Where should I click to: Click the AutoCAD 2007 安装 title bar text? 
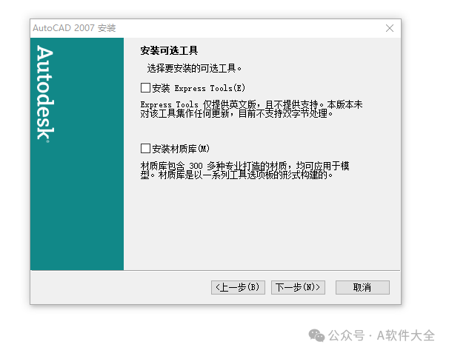pyautogui.click(x=74, y=28)
